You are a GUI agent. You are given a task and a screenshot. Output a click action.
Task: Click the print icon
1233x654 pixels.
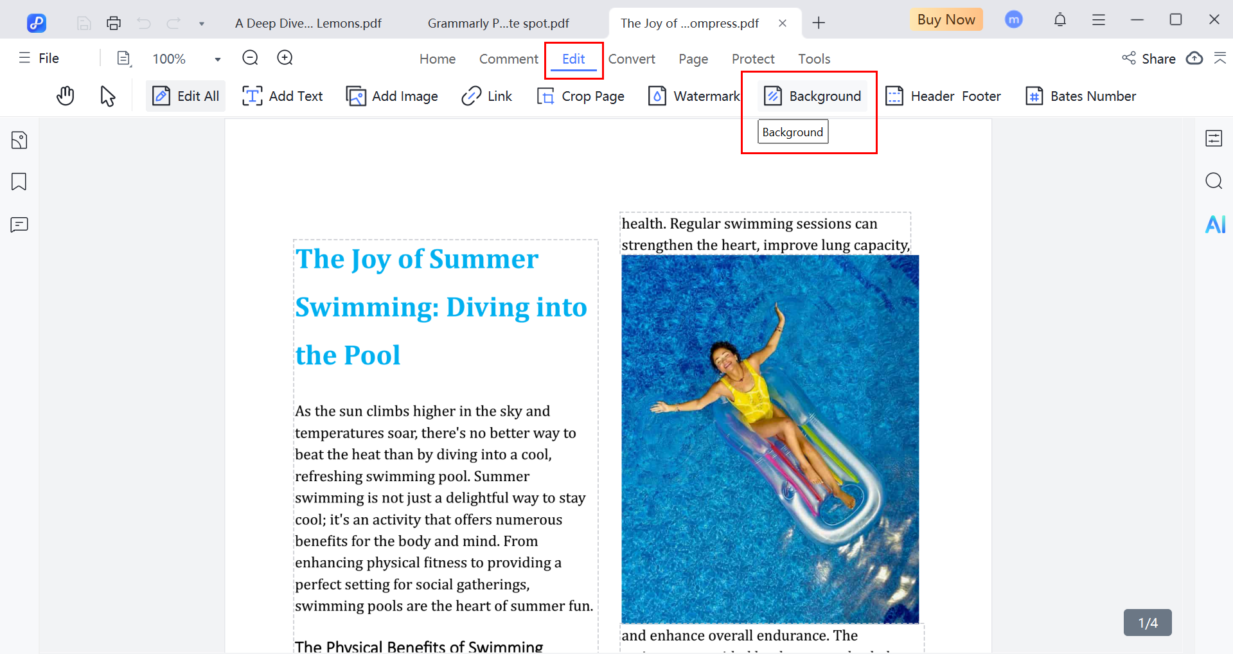pos(114,24)
